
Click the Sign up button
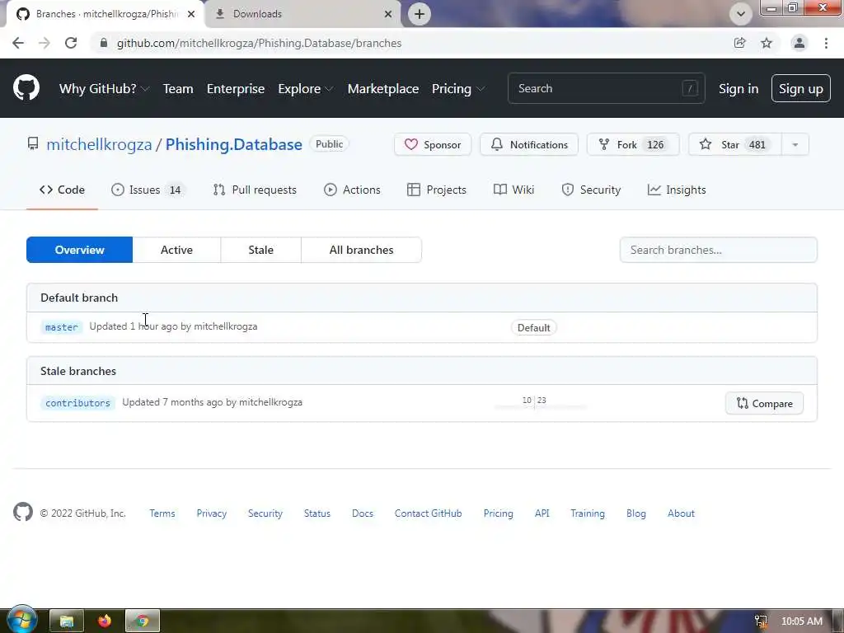pos(800,88)
